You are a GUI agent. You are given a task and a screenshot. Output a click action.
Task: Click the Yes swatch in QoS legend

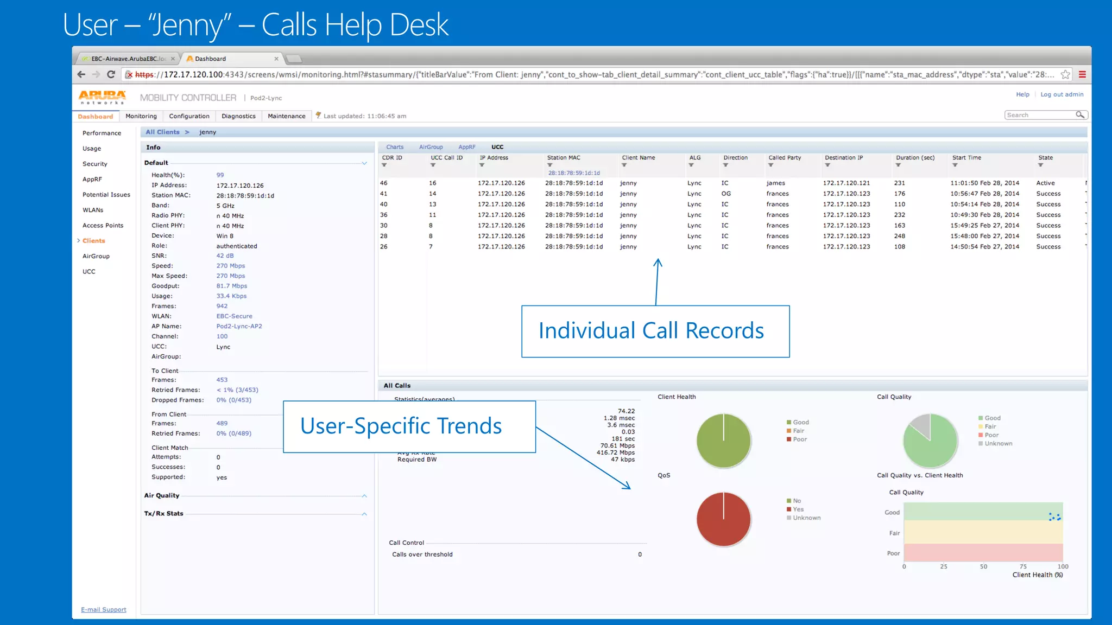tap(789, 509)
